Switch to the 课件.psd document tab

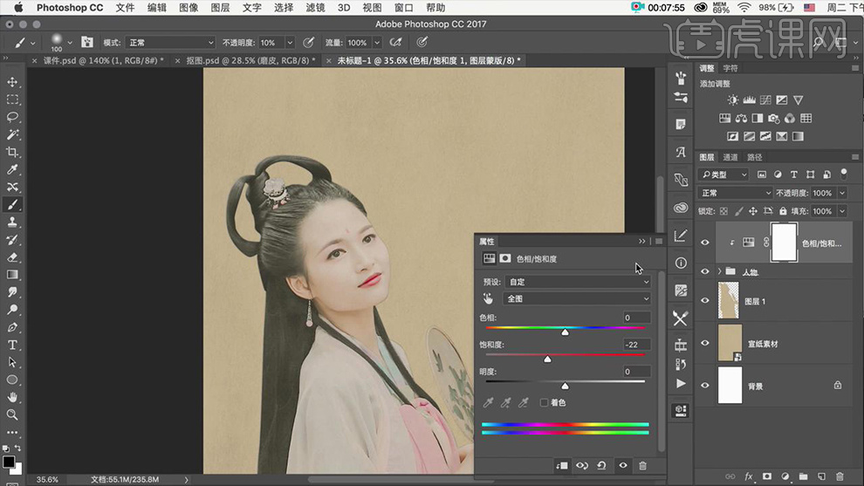103,60
